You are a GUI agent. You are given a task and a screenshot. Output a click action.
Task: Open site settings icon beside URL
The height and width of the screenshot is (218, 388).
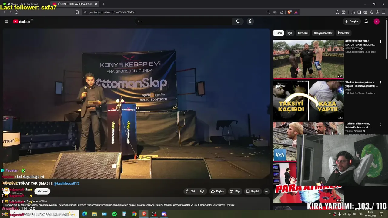85,12
